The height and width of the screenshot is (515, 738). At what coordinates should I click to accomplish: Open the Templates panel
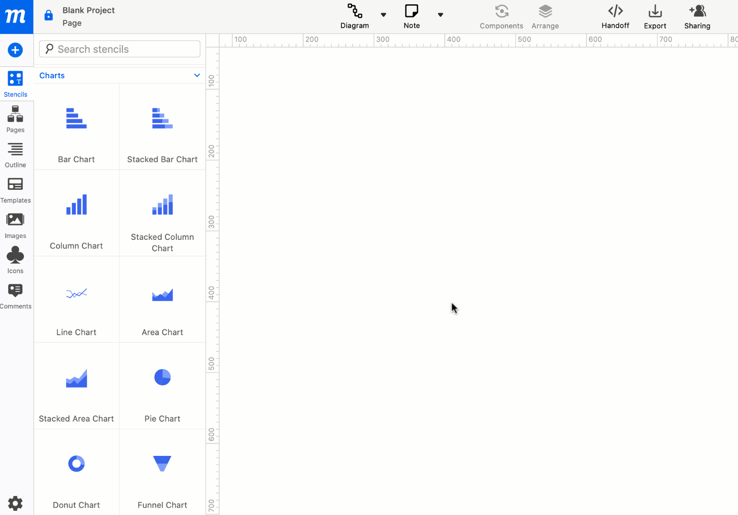click(15, 189)
